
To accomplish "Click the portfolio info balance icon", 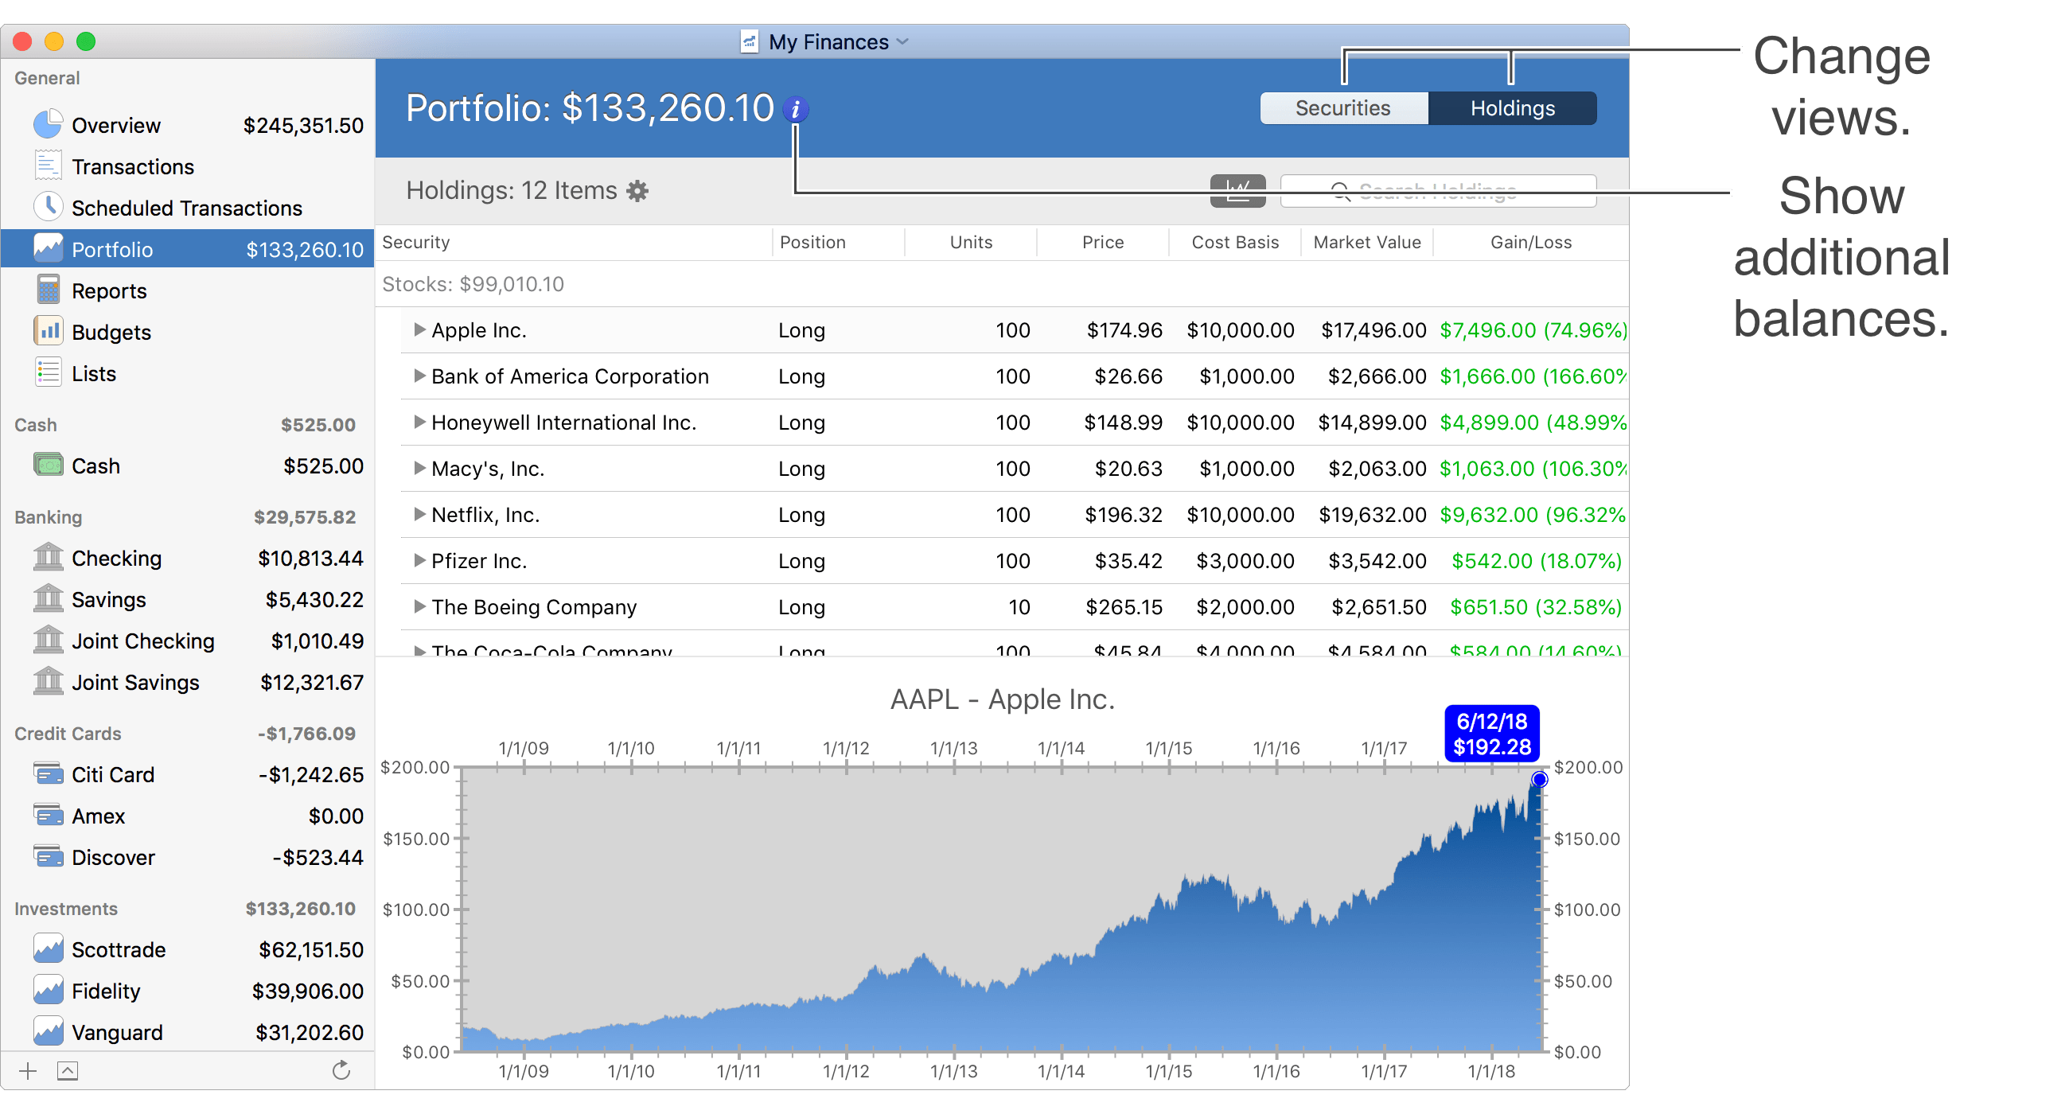I will coord(795,109).
